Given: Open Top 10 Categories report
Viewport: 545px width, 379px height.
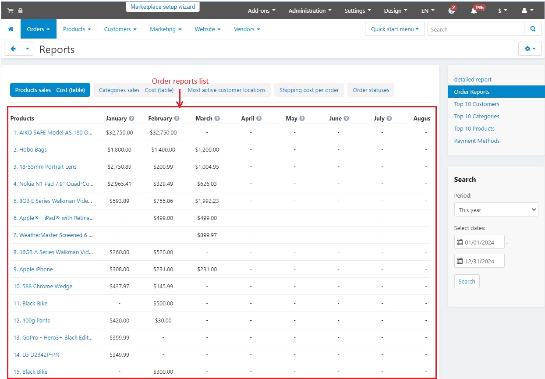Looking at the screenshot, I should [477, 116].
